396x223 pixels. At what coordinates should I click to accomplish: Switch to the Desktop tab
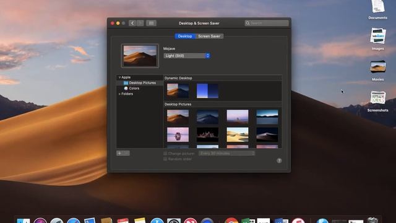pyautogui.click(x=185, y=36)
